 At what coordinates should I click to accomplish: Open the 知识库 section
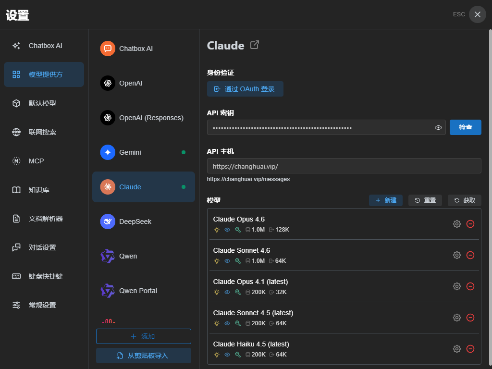(44, 190)
